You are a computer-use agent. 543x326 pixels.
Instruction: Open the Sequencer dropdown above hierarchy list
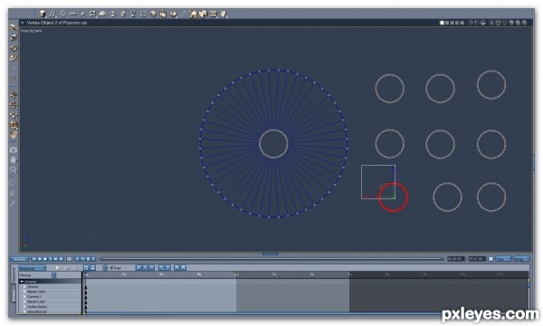tap(33, 268)
